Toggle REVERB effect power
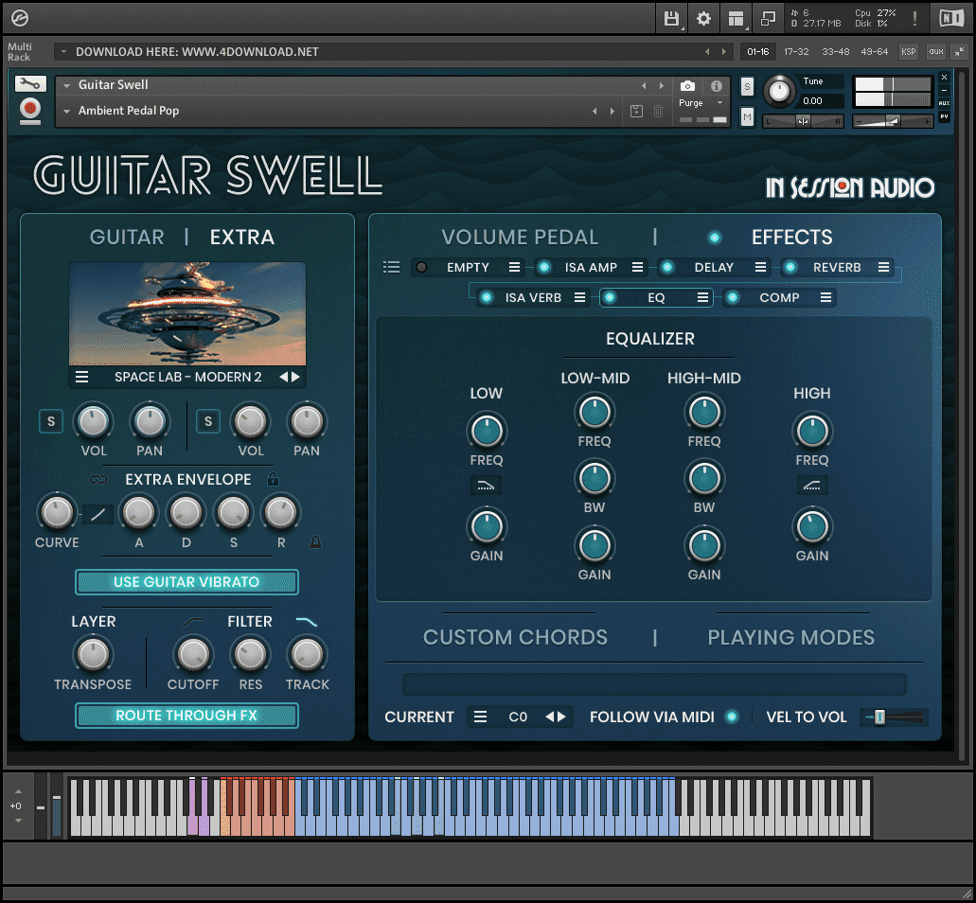The width and height of the screenshot is (976, 903). tap(790, 268)
